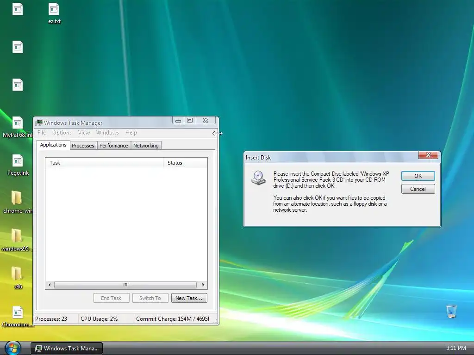Open the File menu in Task Manager
Image resolution: width=474 pixels, height=355 pixels.
(41, 133)
